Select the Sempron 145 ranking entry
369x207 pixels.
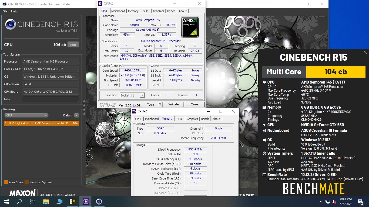pos(42,123)
